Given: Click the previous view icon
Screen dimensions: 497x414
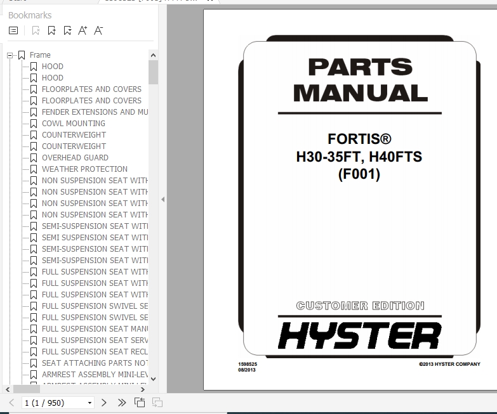Looking at the screenshot, I should (140, 403).
